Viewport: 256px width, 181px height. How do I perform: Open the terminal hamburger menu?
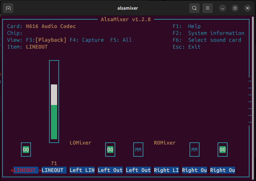(x=208, y=8)
